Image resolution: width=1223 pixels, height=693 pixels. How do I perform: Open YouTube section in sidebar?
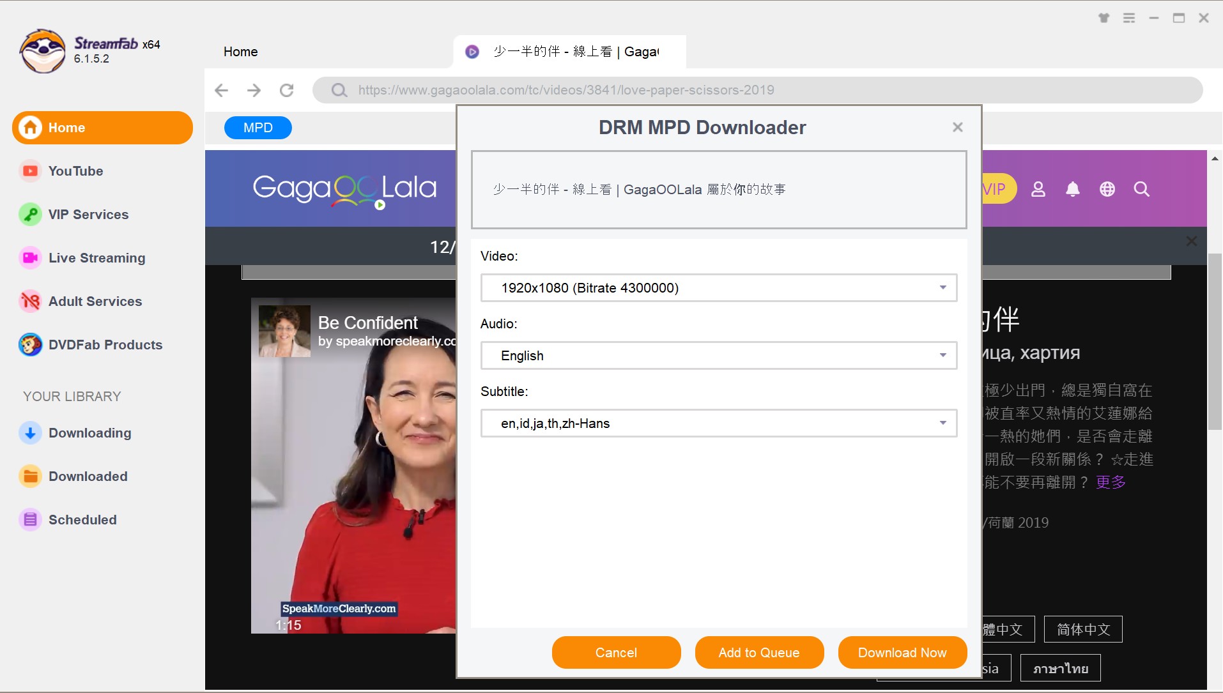coord(75,171)
